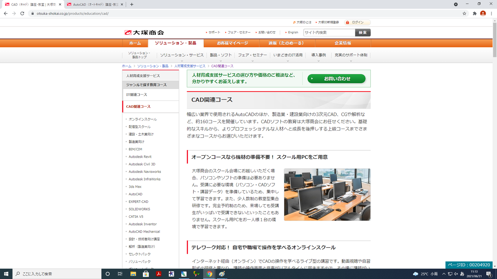Open the Chrome three-dot menu
Viewport: 497px width, 279px height.
point(492,13)
